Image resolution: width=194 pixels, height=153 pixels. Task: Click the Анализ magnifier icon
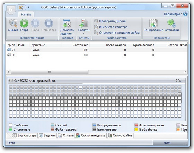13,23
